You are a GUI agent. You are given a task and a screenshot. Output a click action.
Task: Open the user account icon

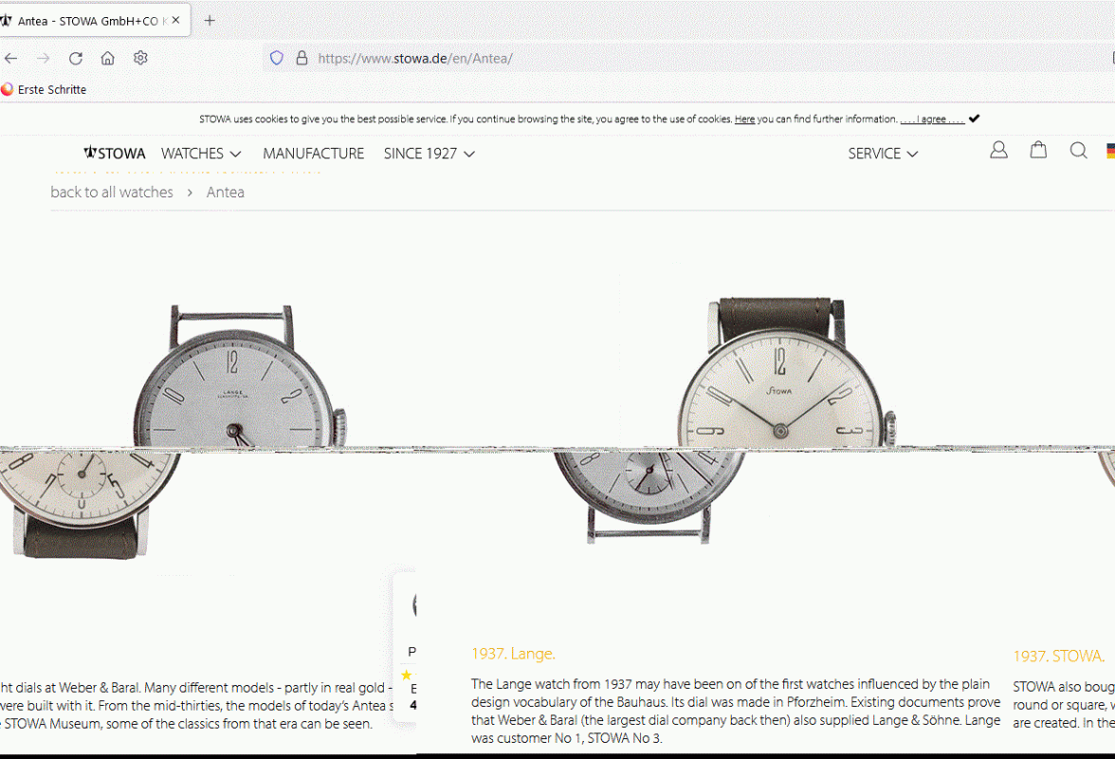point(998,150)
